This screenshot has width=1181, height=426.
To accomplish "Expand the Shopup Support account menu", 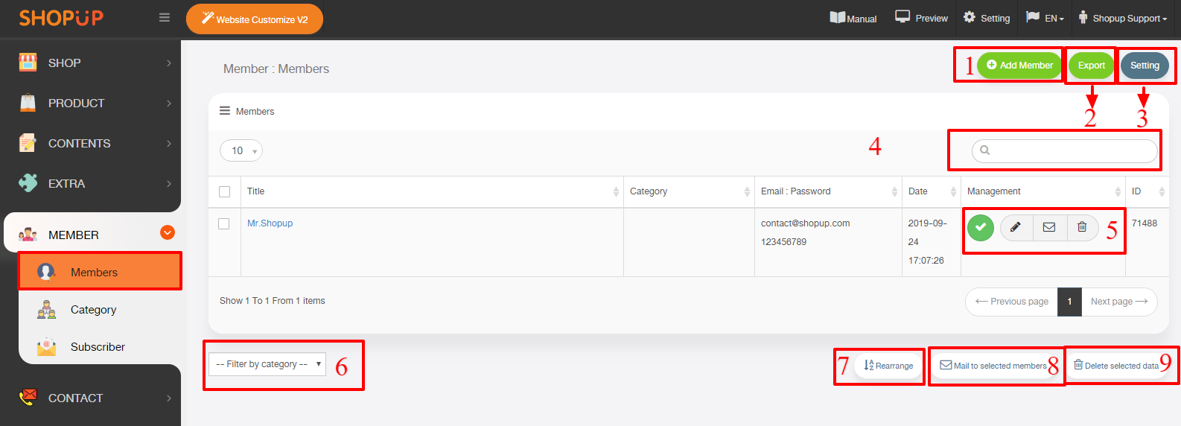I will pyautogui.click(x=1123, y=18).
